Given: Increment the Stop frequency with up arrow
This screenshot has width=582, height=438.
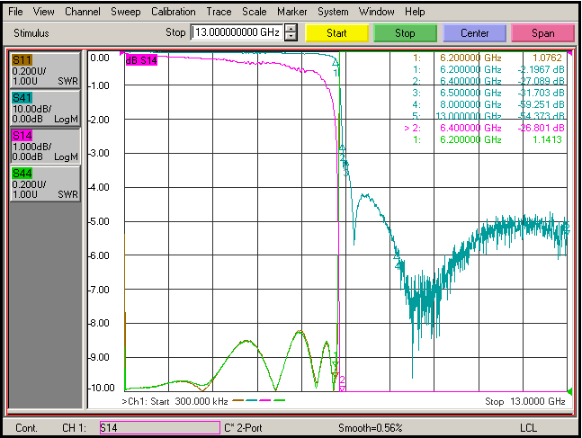Looking at the screenshot, I should point(291,29).
